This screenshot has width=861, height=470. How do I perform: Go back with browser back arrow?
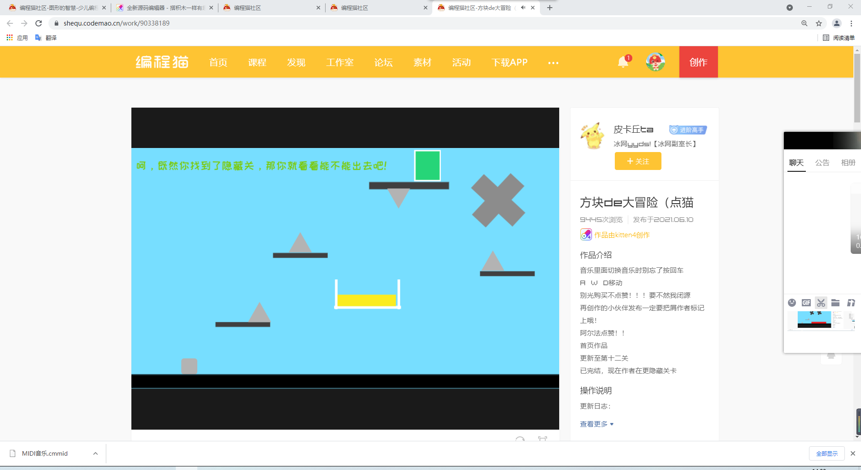10,23
